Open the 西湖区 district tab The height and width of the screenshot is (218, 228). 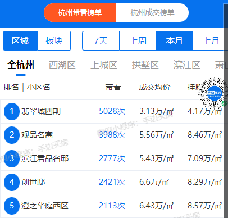[x=62, y=65]
